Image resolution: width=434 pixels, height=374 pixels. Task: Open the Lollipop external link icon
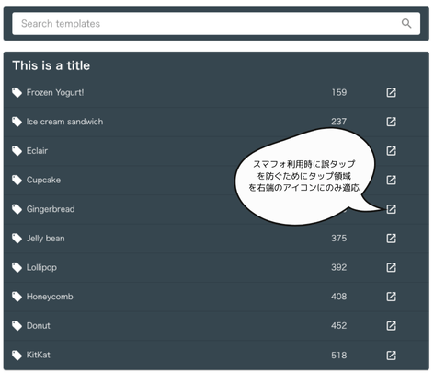(391, 267)
